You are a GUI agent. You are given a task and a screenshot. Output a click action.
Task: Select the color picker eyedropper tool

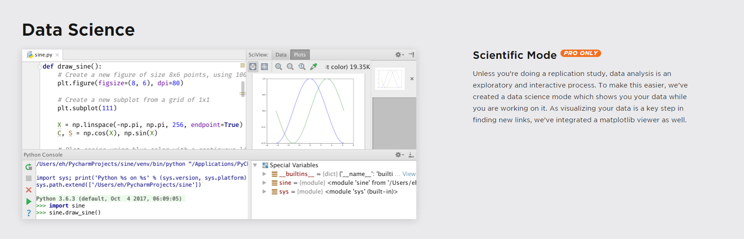(314, 67)
